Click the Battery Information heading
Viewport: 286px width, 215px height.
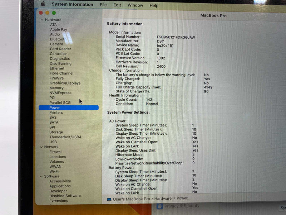(x=125, y=24)
